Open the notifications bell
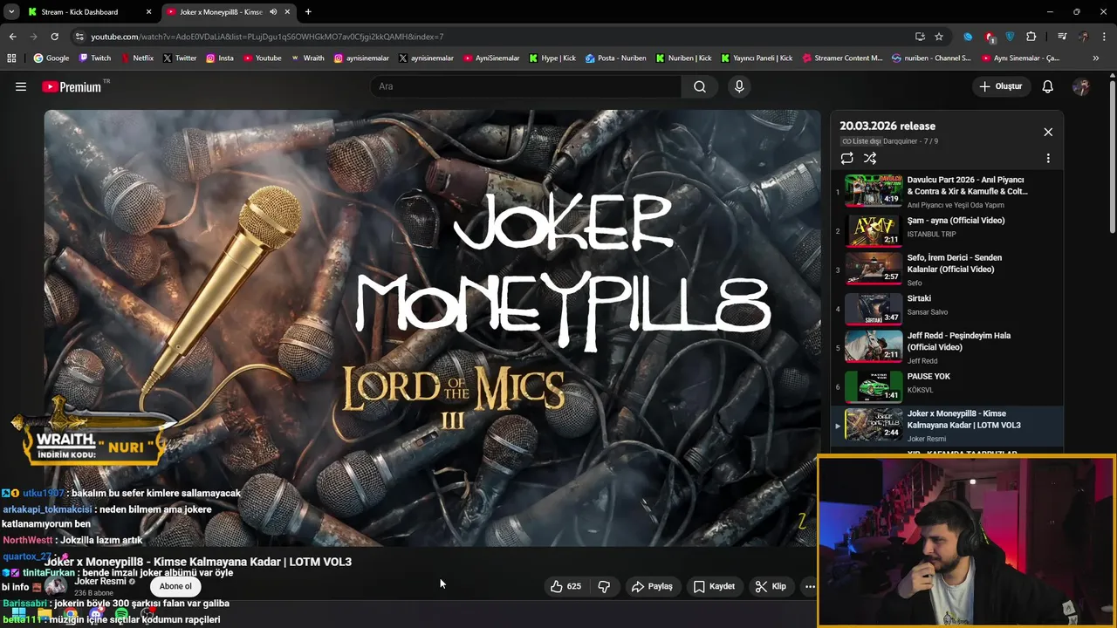The image size is (1117, 628). 1048,86
